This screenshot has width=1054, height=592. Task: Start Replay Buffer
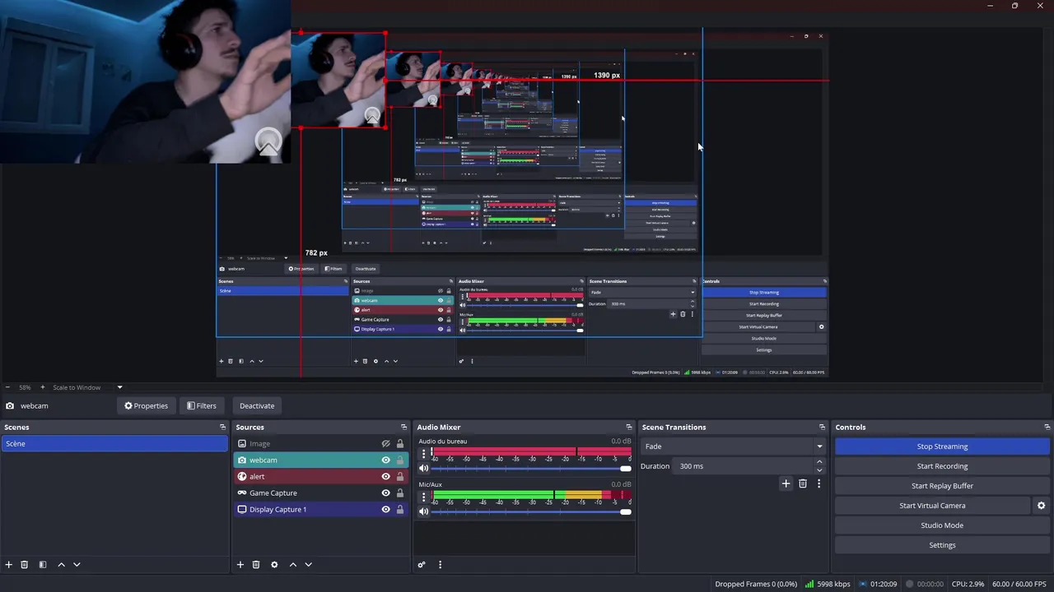coord(942,486)
